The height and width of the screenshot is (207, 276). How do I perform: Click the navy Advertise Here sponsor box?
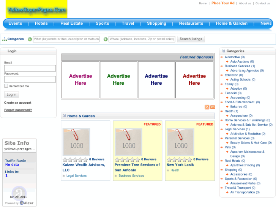click(156, 80)
